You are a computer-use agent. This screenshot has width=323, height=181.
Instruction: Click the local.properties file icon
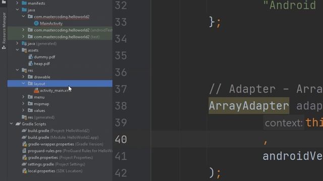(24, 171)
